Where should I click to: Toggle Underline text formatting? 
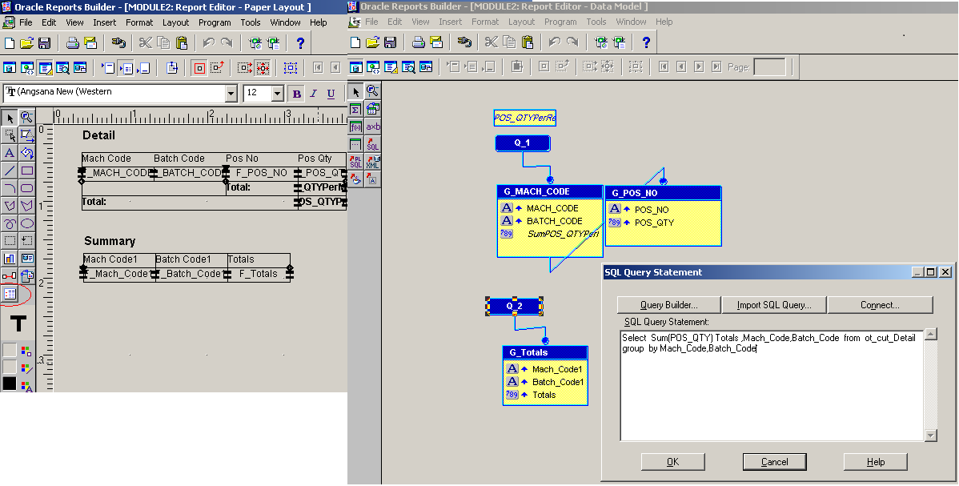pyautogui.click(x=331, y=94)
